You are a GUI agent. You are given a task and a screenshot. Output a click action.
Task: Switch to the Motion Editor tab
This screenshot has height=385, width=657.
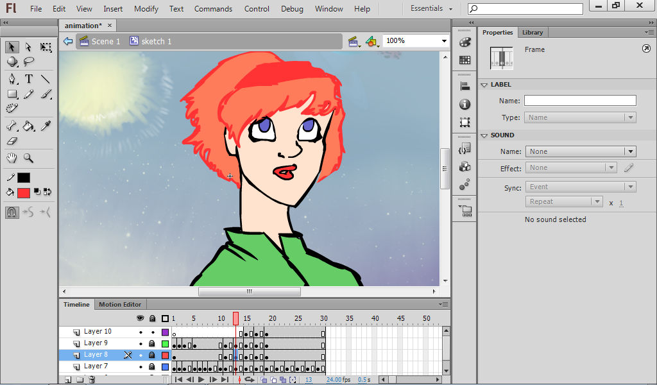(120, 305)
